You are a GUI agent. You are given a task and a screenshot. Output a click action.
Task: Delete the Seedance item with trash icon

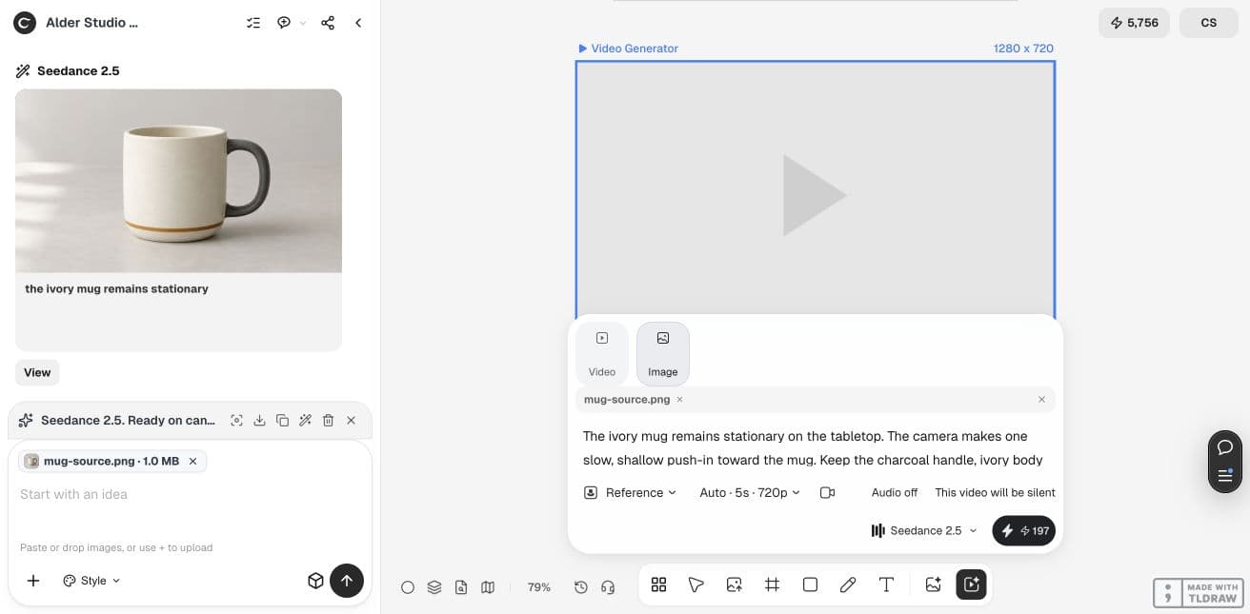[328, 420]
